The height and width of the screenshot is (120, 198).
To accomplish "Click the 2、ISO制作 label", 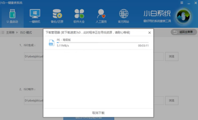I will tap(28, 89).
